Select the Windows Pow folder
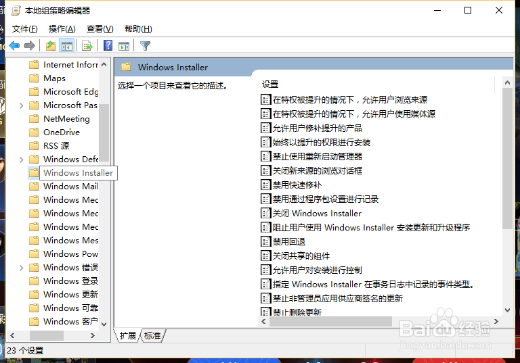This screenshot has height=363, width=520. coord(64,254)
